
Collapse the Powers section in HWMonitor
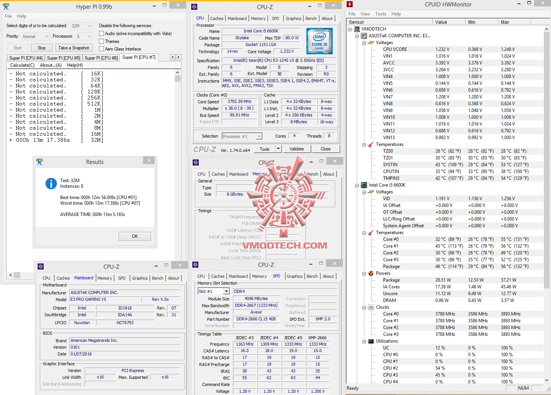tap(364, 273)
